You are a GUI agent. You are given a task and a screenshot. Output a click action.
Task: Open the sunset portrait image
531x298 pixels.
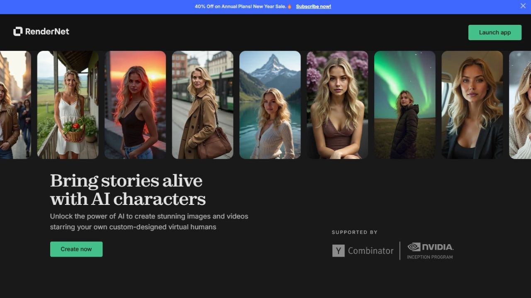pos(135,105)
